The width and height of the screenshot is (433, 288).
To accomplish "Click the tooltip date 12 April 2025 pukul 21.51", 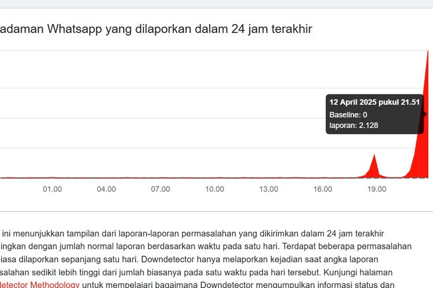I will click(374, 102).
